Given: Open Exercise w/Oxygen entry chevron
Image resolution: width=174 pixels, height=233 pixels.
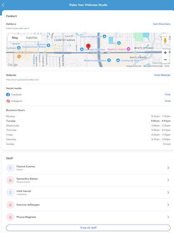Looking at the screenshot, I should (x=168, y=205).
